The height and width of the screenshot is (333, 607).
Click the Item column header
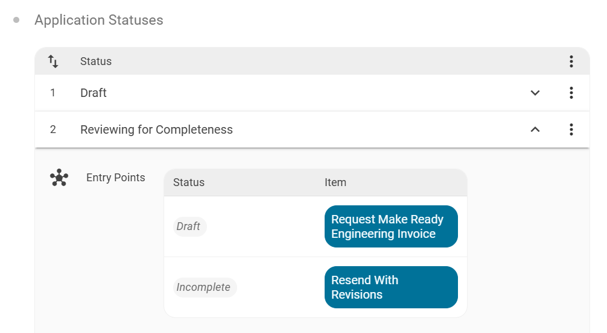pos(335,182)
